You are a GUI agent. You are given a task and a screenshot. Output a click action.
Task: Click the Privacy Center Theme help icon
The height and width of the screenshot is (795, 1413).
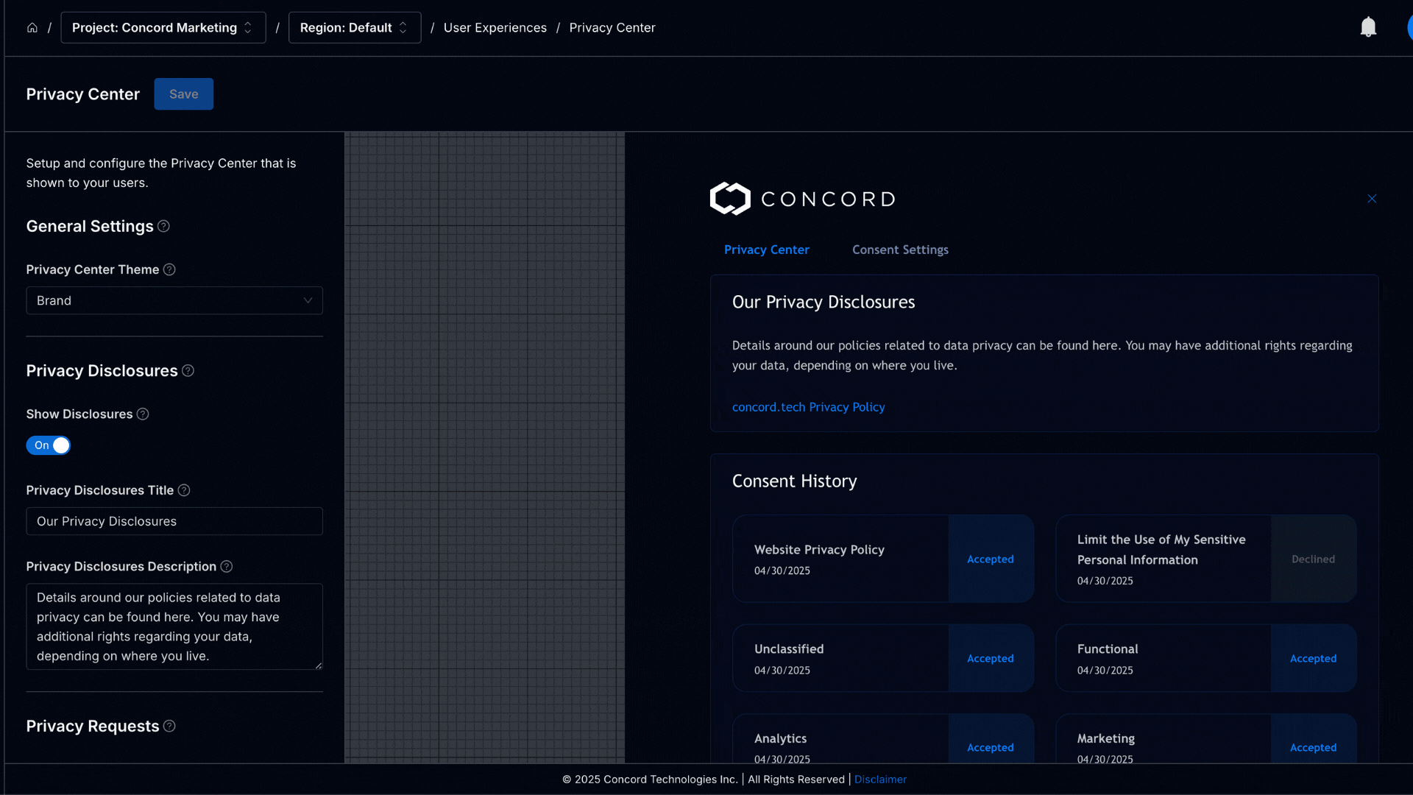click(x=169, y=269)
